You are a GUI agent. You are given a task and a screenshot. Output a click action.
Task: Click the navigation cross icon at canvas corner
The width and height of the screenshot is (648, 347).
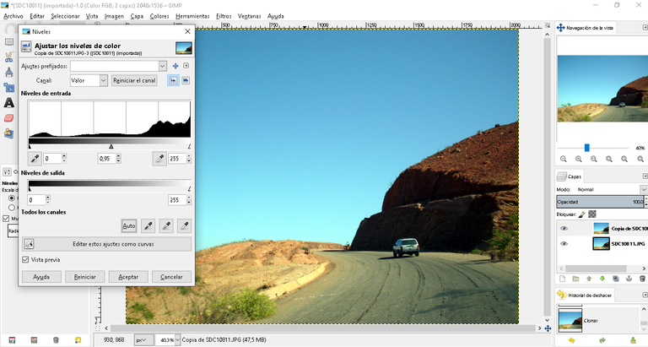click(x=548, y=328)
